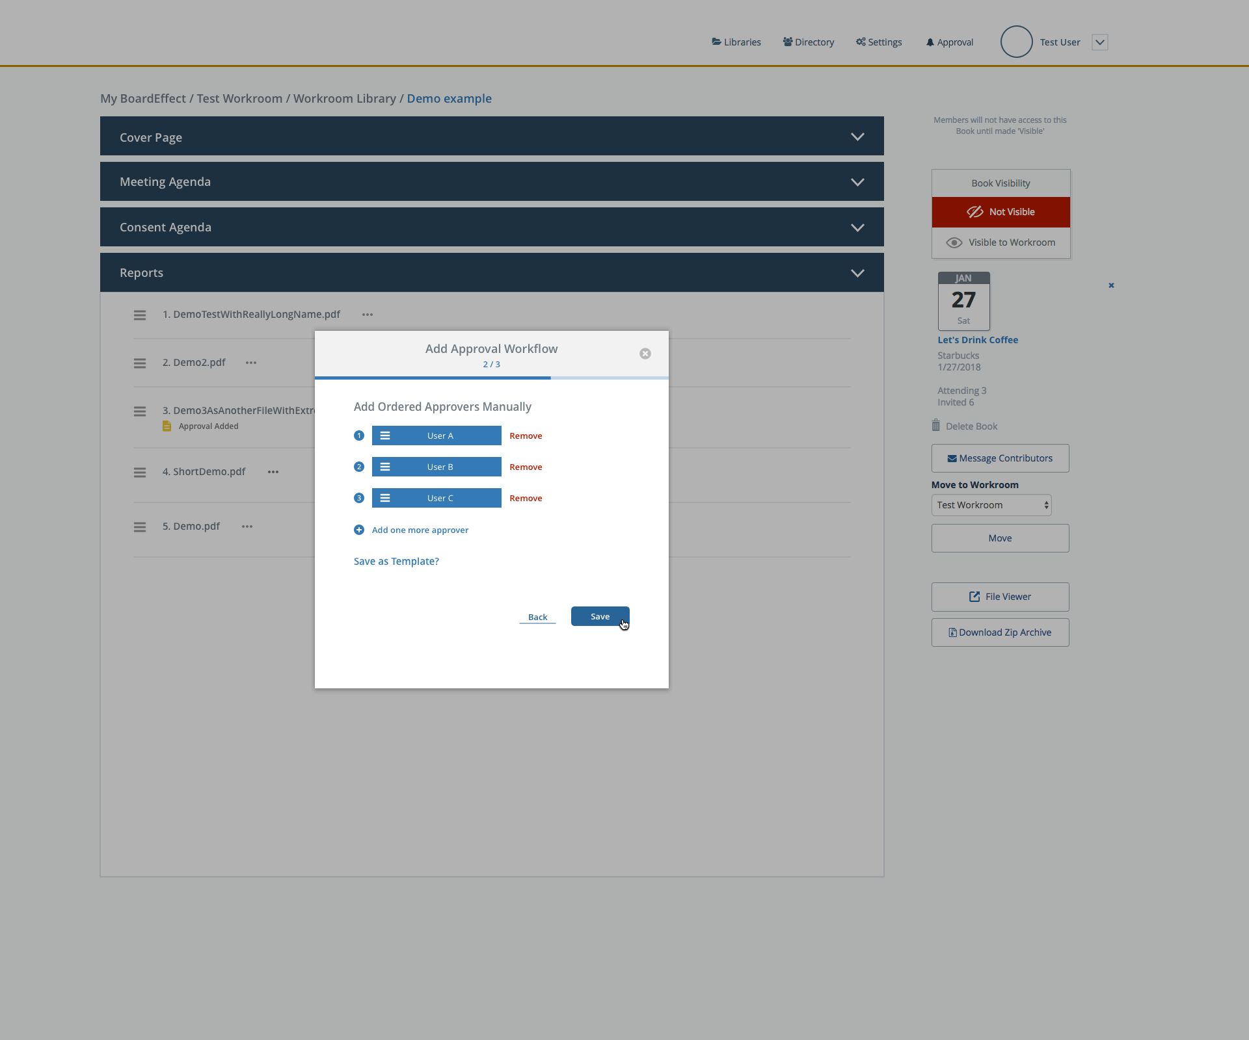Open the Test User account dropdown arrow

1099,42
